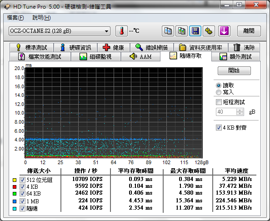Viewport: 270px width, 221px height.
Task: Select the 隨機存取 random access tab
Action: pyautogui.click(x=186, y=56)
